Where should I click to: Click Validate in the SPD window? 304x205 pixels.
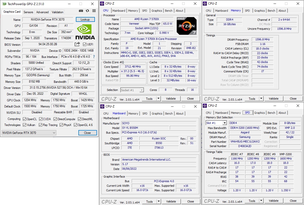(274, 201)
